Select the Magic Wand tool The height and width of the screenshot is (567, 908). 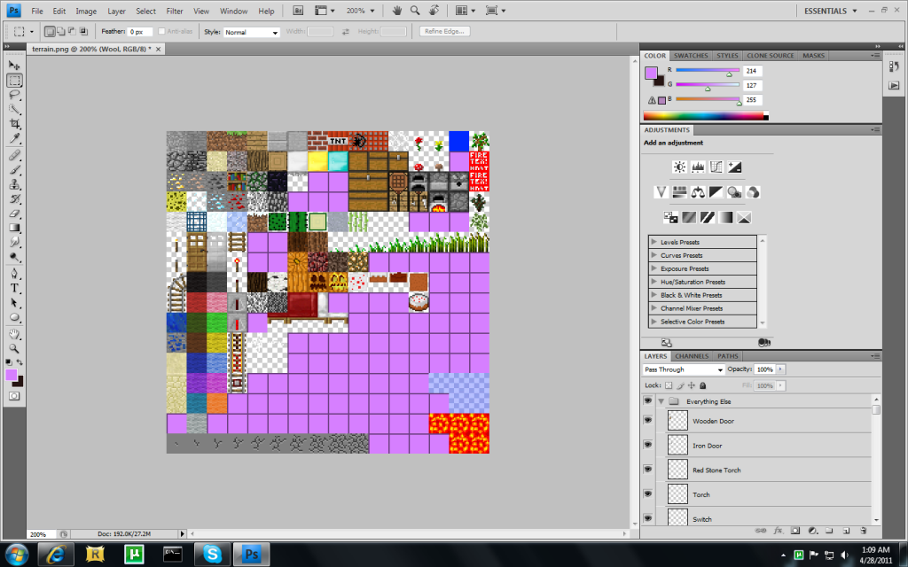pos(14,109)
